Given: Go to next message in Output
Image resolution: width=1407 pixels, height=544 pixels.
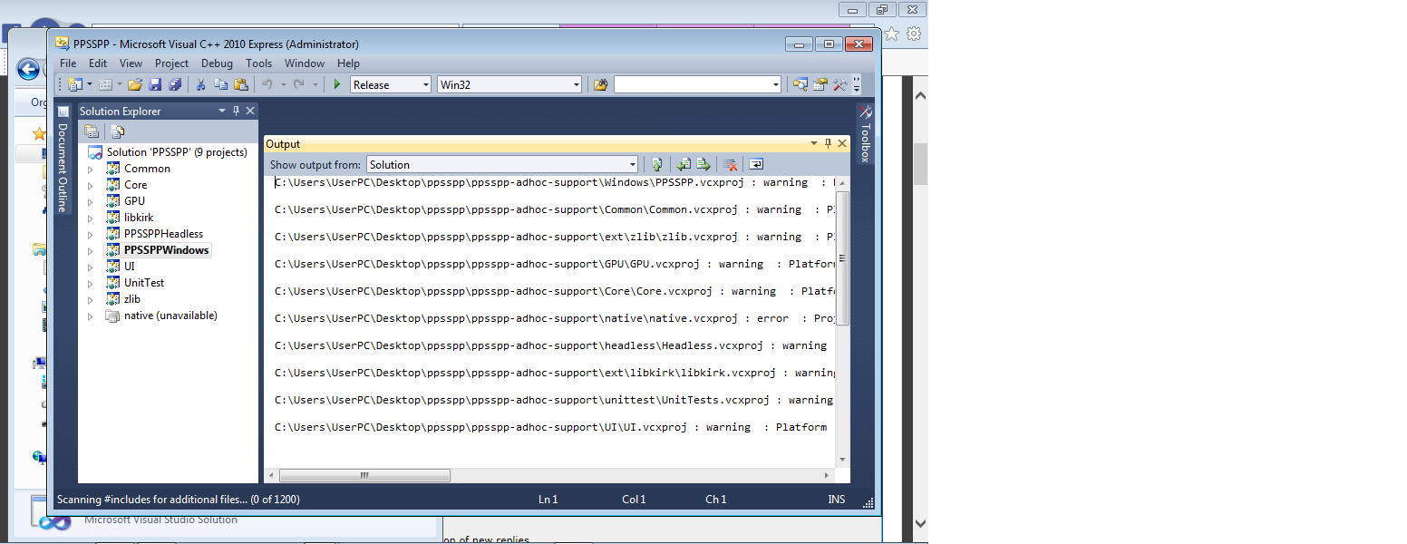Looking at the screenshot, I should tap(703, 164).
